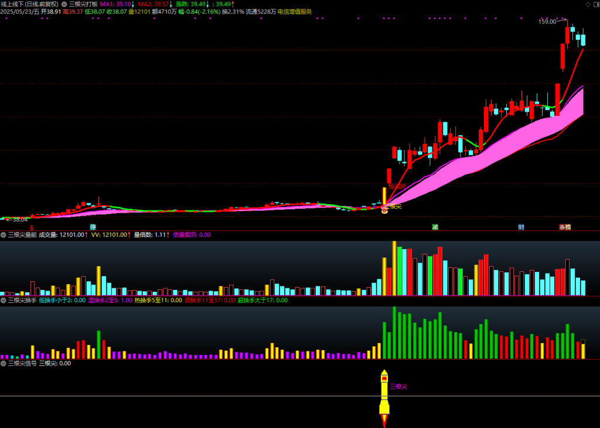Screen dimensions: 600x428
Task: Click the 38.04 low price label
Action: [19, 220]
